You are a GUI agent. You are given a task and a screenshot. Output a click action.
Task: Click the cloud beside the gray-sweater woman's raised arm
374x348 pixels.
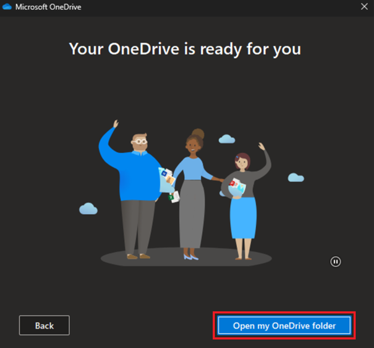click(x=295, y=178)
